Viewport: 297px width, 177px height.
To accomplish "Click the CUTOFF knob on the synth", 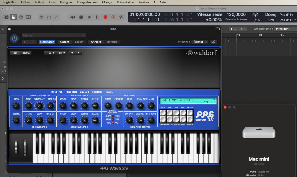I will pos(108,105).
